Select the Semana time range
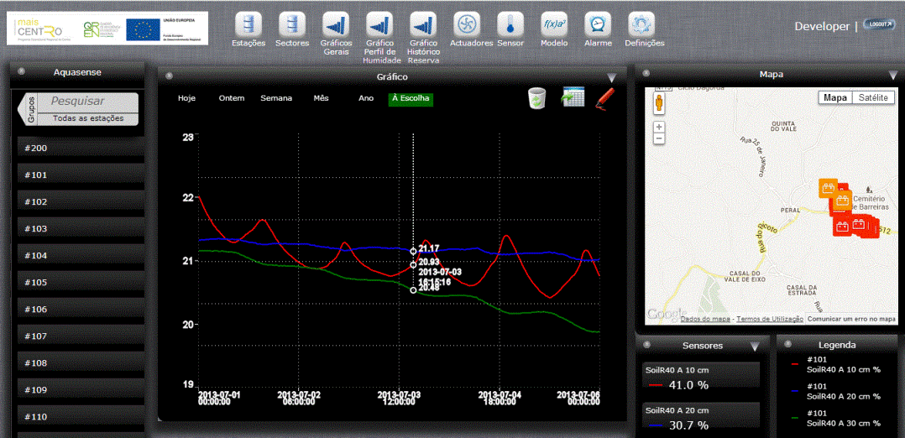 tap(276, 98)
